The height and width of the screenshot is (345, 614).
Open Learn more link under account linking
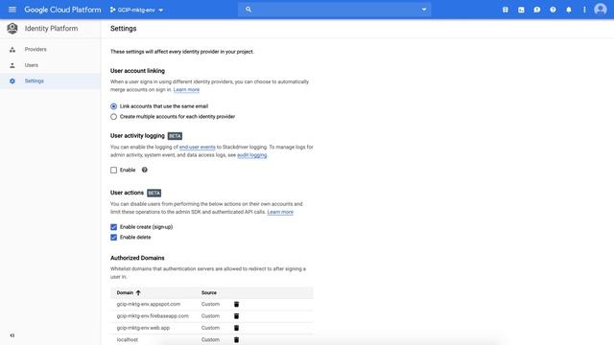[x=186, y=89]
